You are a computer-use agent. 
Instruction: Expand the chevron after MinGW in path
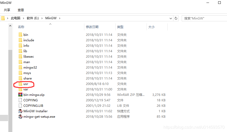click(60, 18)
